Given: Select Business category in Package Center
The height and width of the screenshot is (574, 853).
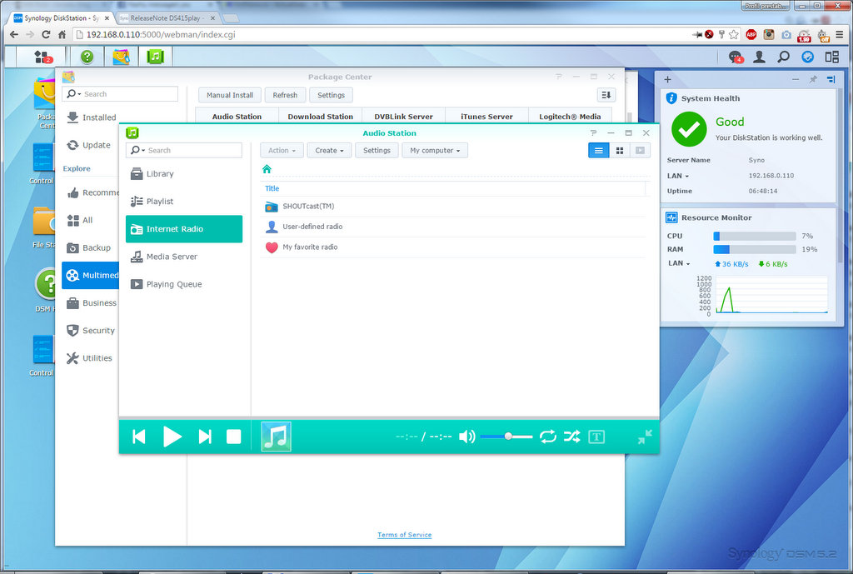Looking at the screenshot, I should 92,303.
